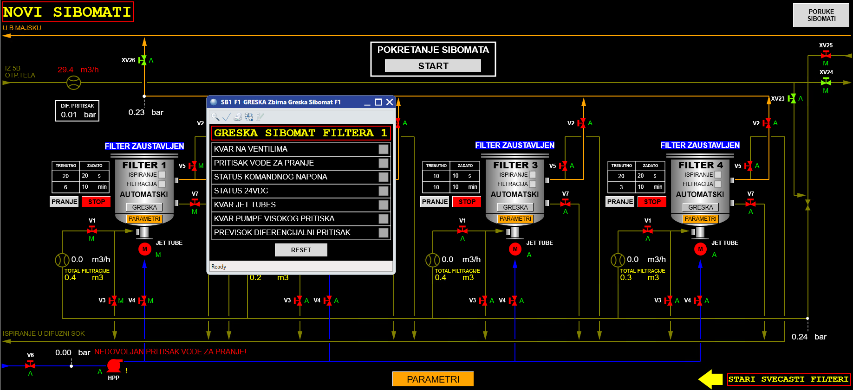Click PRANJE for Filter 3
Image resolution: width=853 pixels, height=390 pixels.
tap(435, 202)
